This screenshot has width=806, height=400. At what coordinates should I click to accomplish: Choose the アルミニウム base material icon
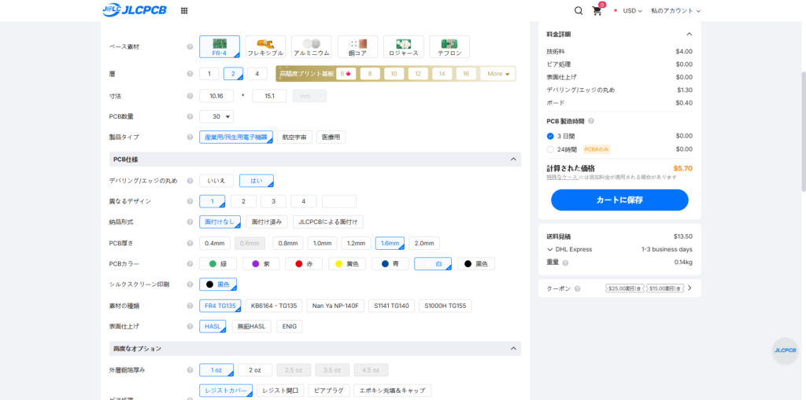coord(311,46)
